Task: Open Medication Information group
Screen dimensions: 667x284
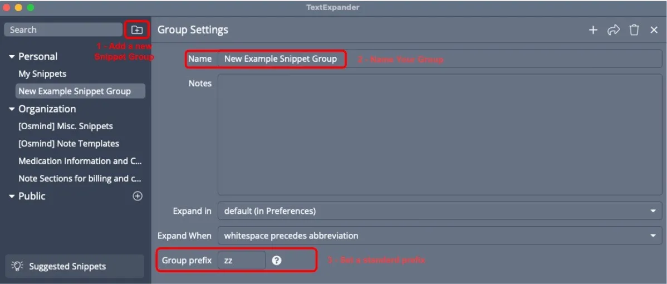Action: tap(80, 161)
